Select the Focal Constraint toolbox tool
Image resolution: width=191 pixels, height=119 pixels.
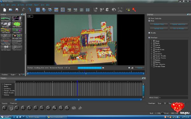pos(17,19)
